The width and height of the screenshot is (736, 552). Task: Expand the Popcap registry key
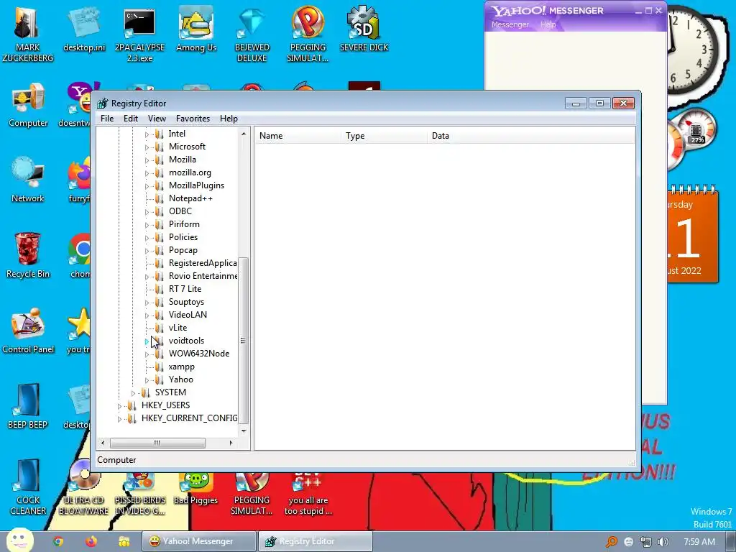tap(147, 251)
